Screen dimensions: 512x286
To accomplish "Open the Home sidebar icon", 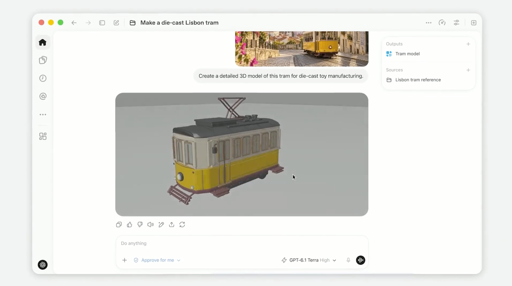I will [x=43, y=42].
